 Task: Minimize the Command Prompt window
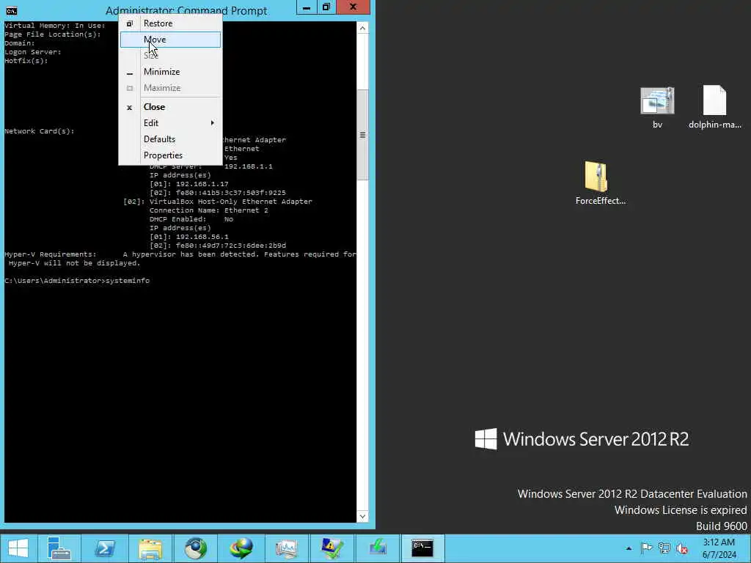click(x=307, y=7)
